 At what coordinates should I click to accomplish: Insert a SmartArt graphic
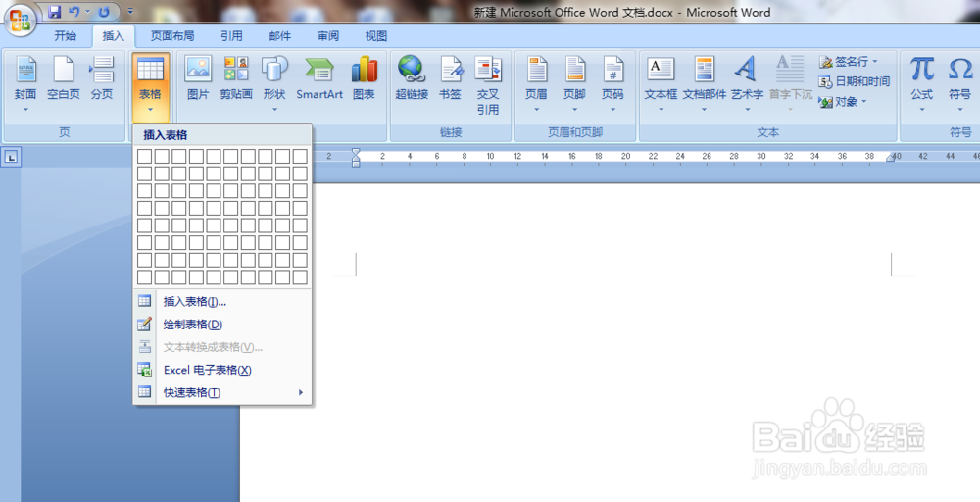pos(319,78)
